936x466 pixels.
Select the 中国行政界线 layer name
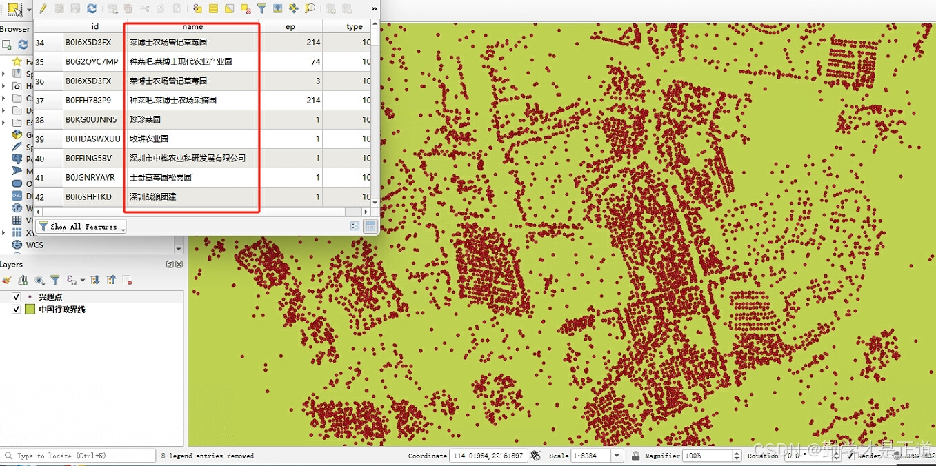pyautogui.click(x=62, y=310)
